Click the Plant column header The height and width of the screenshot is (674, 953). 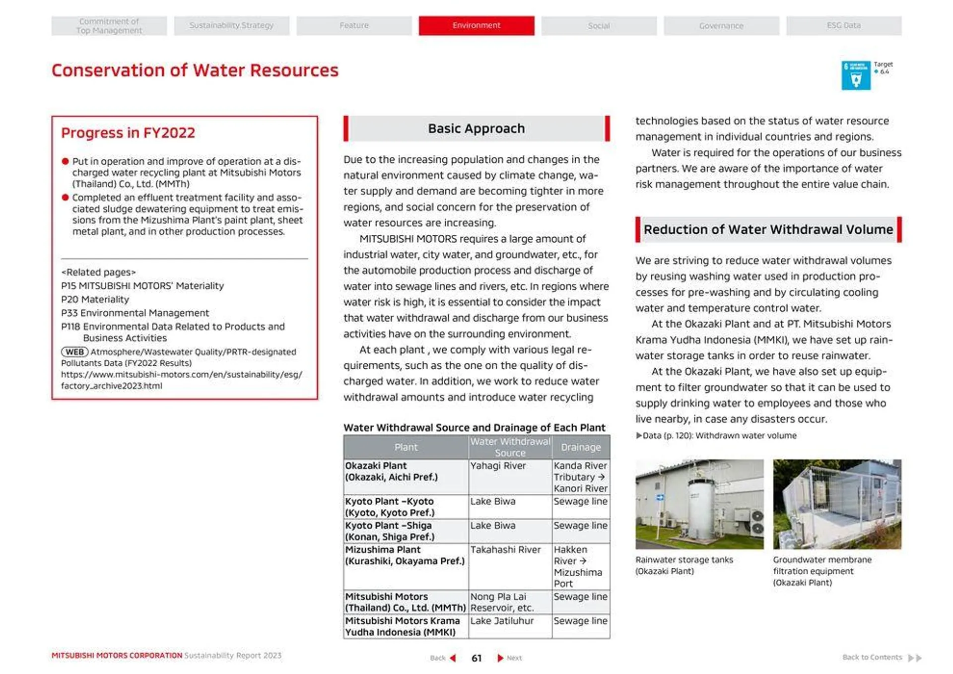(x=406, y=447)
